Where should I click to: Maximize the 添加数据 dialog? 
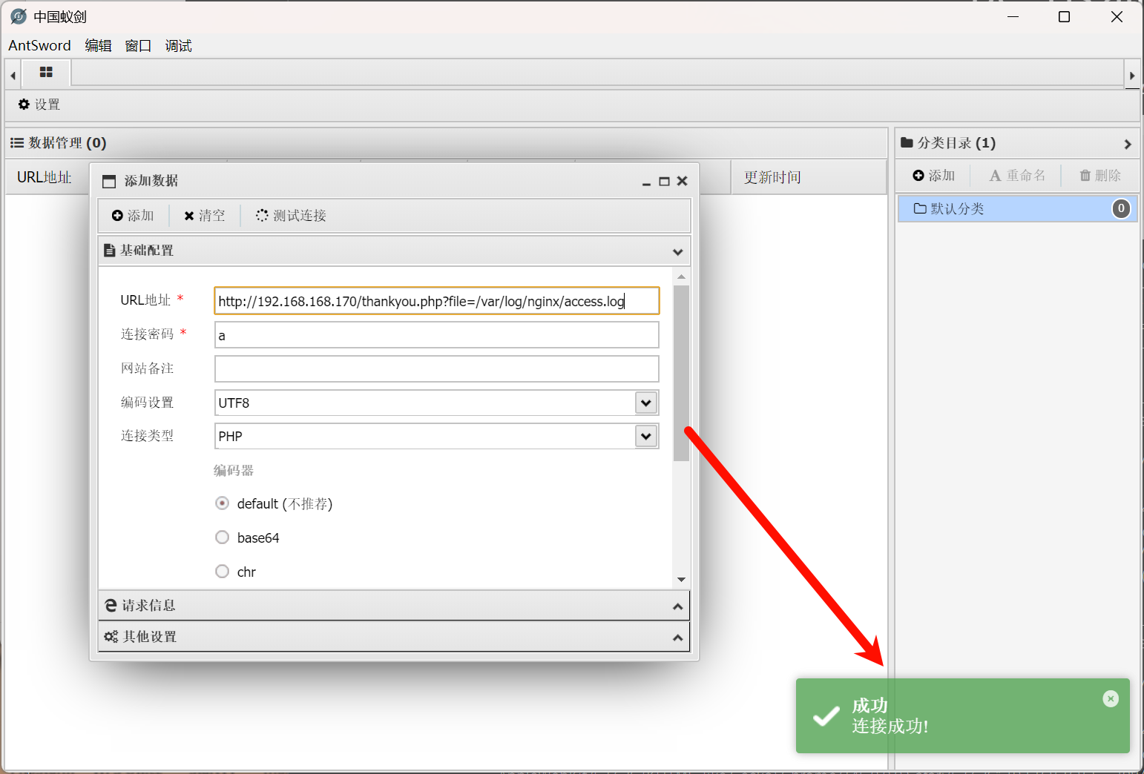[664, 181]
